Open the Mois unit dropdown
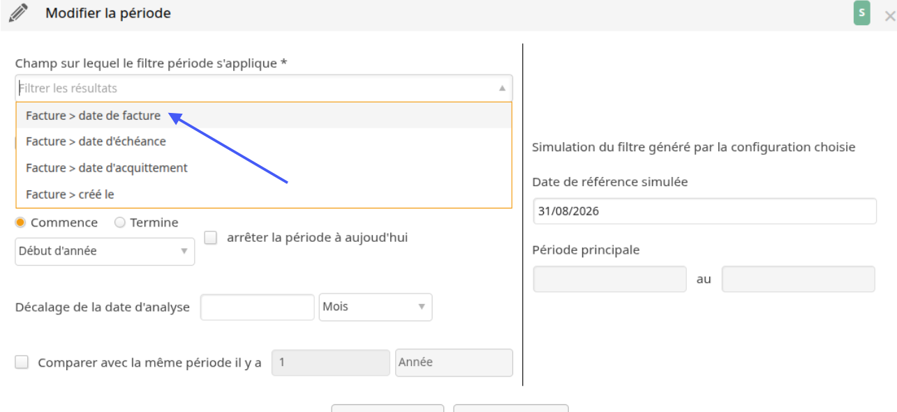This screenshot has height=412, width=897. (x=376, y=307)
